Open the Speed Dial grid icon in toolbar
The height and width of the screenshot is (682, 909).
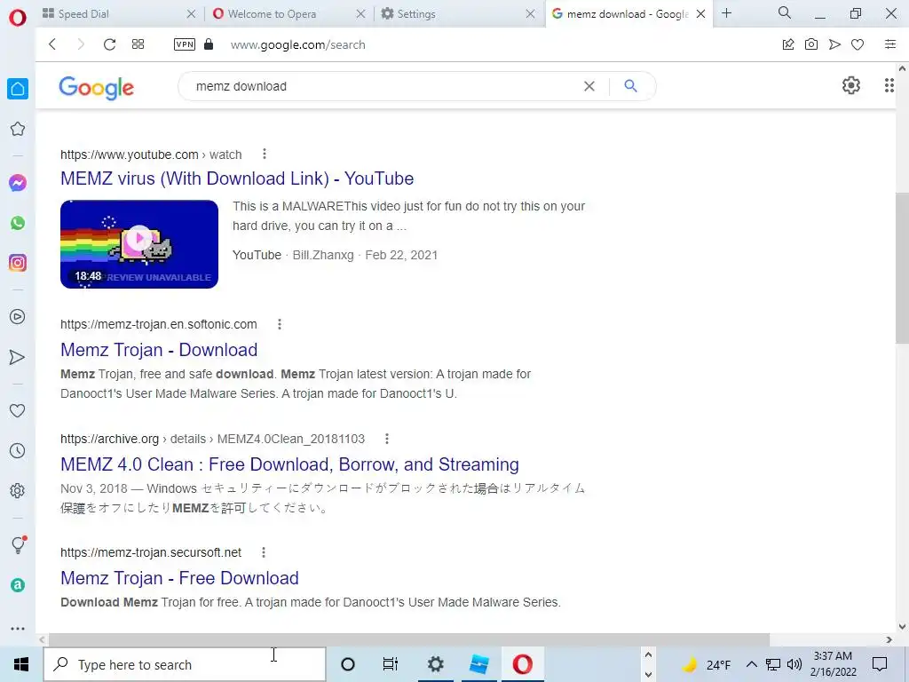tap(138, 44)
